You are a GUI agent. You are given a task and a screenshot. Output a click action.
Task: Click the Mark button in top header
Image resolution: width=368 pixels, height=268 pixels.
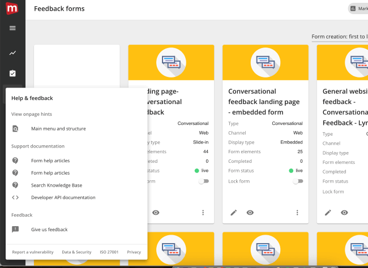click(x=358, y=8)
